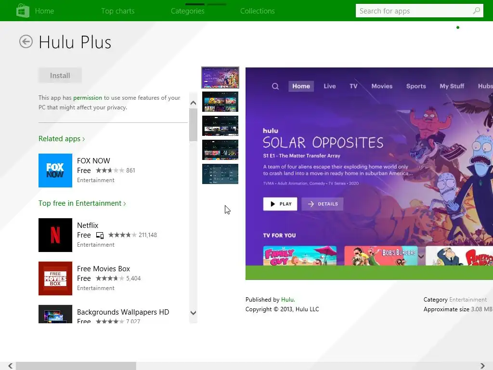The height and width of the screenshot is (370, 493).
Task: Open the Hulu publisher link
Action: click(287, 300)
